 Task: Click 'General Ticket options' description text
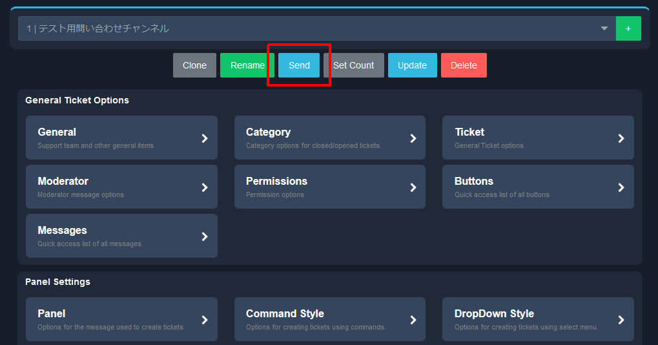click(489, 145)
